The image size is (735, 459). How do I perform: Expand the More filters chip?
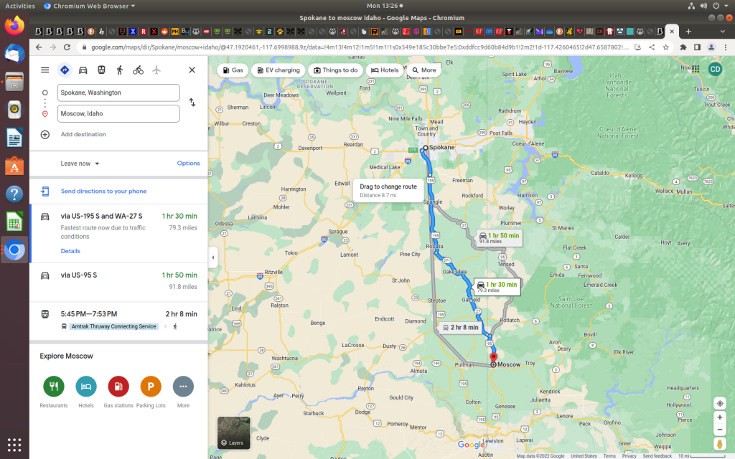click(423, 70)
